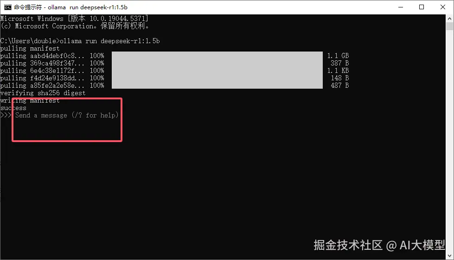Viewport: 454px width, 260px height.
Task: Click the 'pulling manifest' line
Action: click(x=30, y=48)
